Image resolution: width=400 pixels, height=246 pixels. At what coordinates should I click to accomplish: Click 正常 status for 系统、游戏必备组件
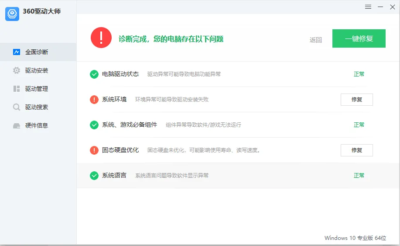coord(359,125)
